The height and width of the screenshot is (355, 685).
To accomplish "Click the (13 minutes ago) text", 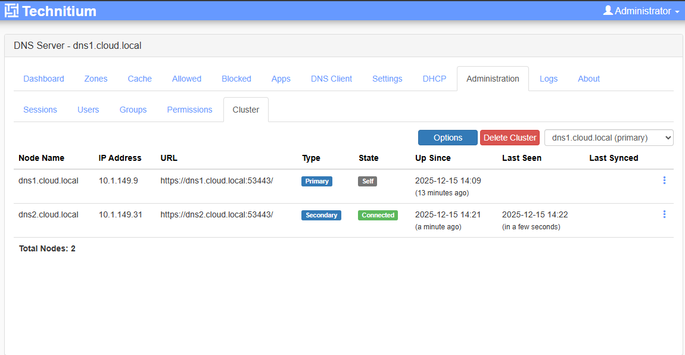I will click(x=441, y=192).
